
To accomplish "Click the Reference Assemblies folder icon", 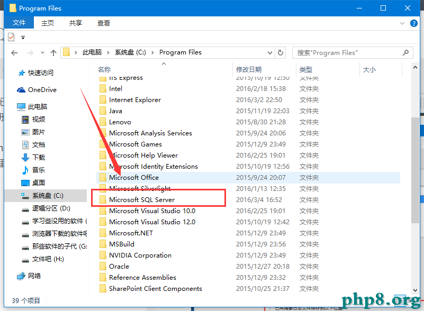I will coord(103,277).
